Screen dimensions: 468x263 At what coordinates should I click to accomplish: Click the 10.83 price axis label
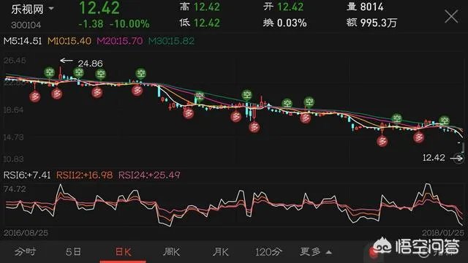coord(13,159)
